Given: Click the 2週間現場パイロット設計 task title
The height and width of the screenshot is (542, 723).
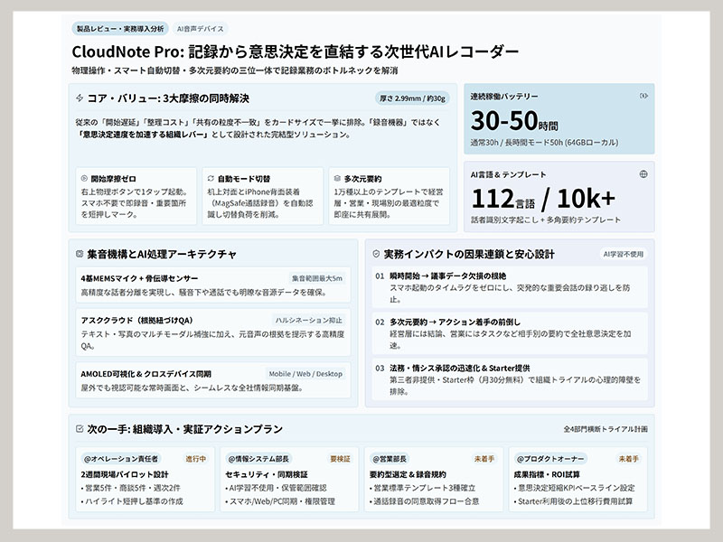Looking at the screenshot, I should [x=125, y=474].
